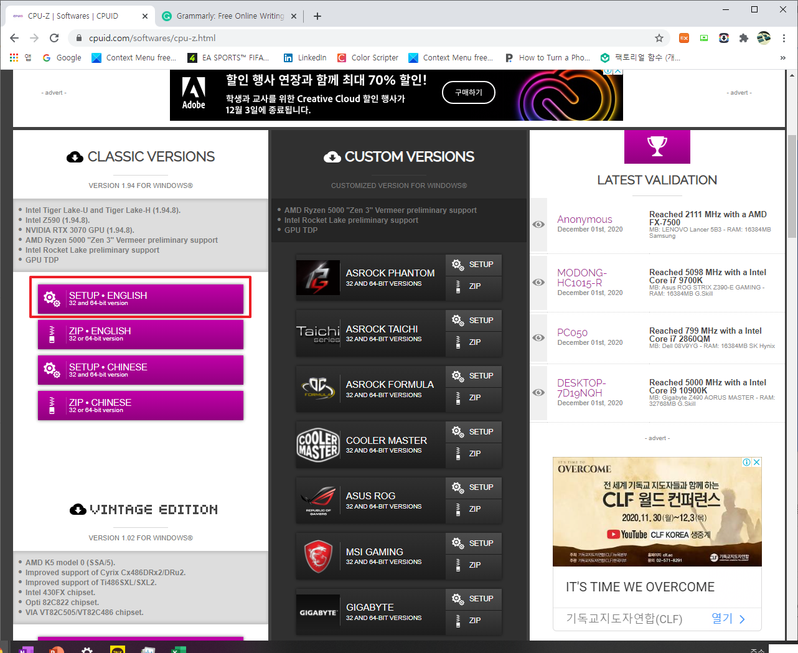Open the Google bookmark
Image resolution: width=798 pixels, height=653 pixels.
(62, 58)
